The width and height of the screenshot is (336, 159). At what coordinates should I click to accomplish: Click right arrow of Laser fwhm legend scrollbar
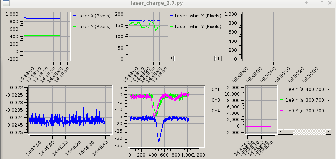click(219, 58)
